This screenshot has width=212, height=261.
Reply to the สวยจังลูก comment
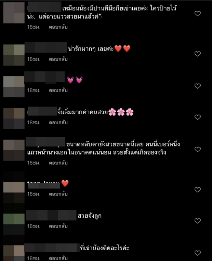(58, 226)
